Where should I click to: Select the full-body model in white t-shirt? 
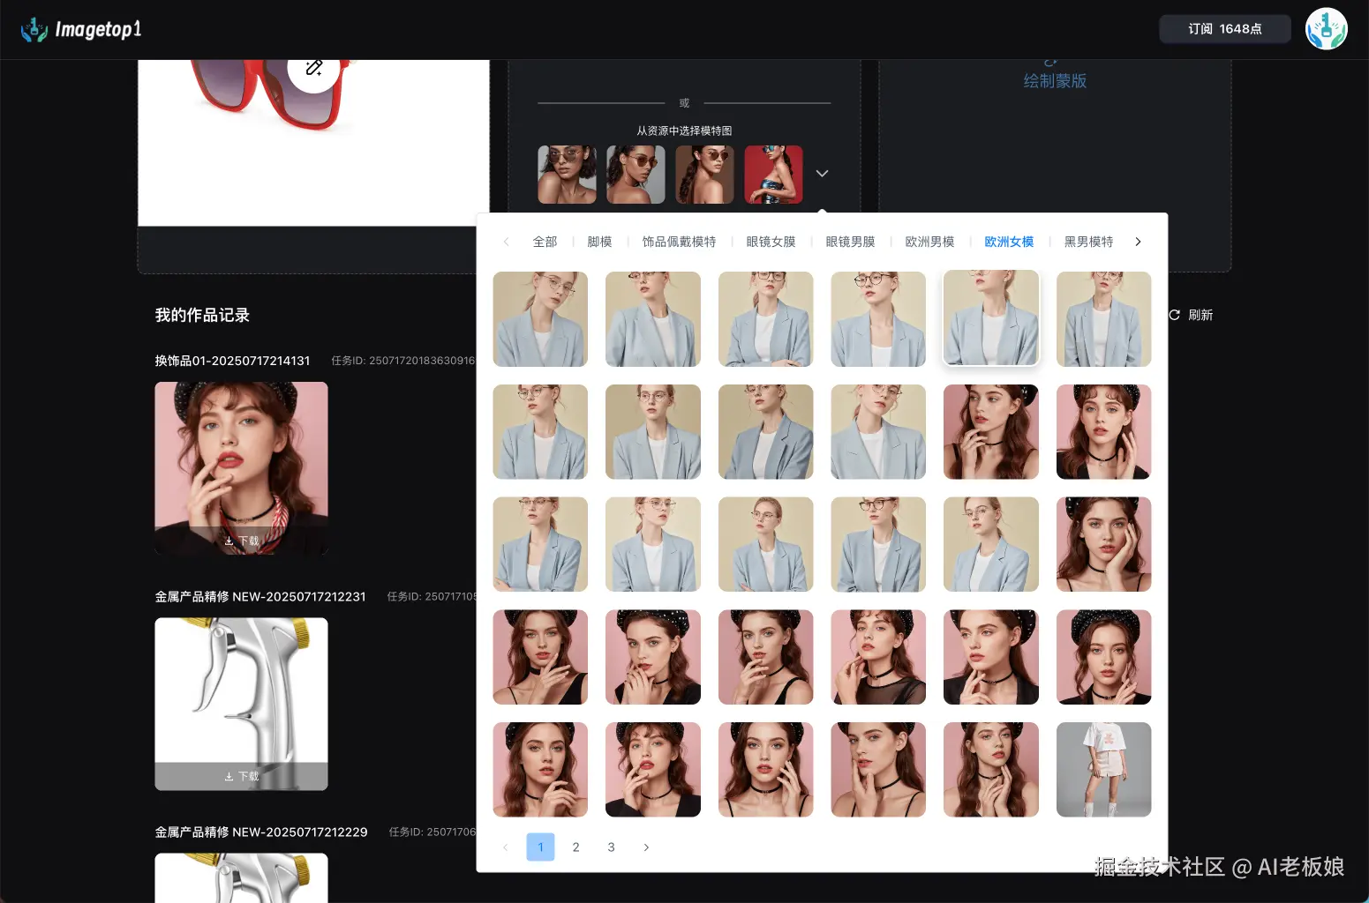(1103, 769)
